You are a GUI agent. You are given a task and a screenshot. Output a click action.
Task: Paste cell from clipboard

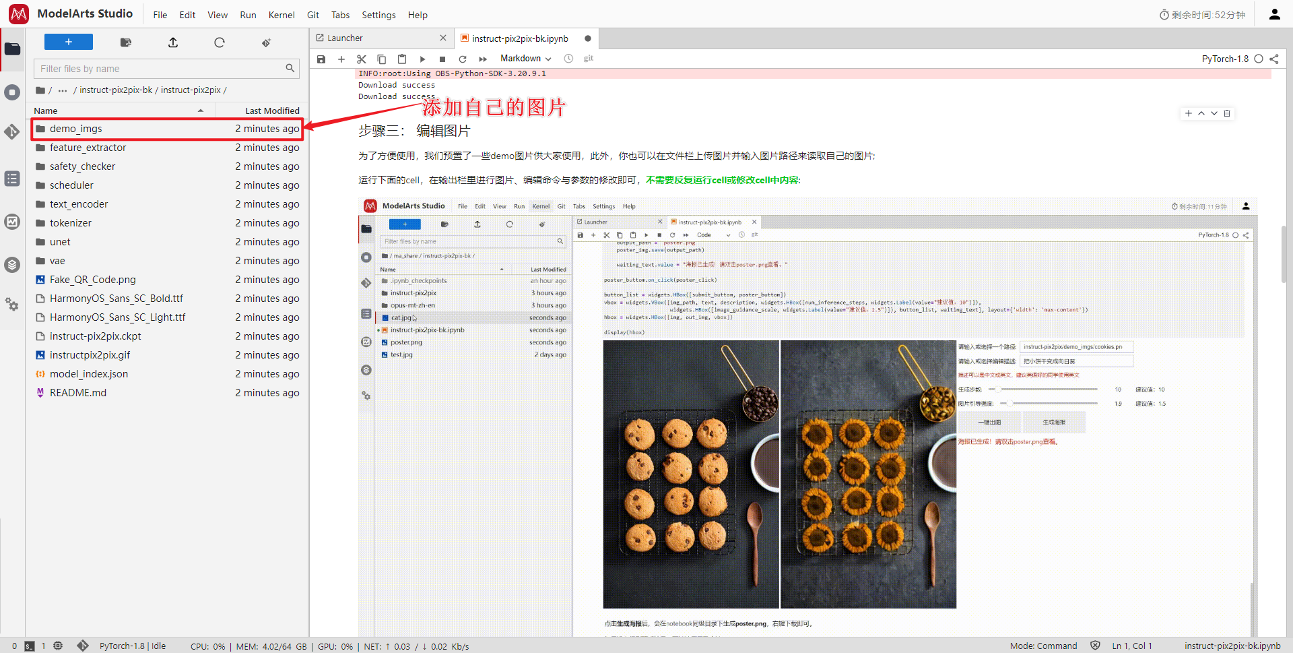[402, 59]
